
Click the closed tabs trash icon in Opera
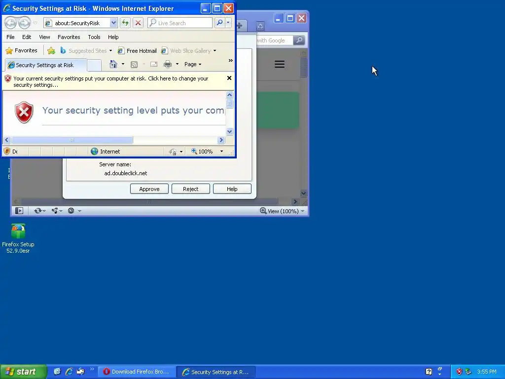pyautogui.click(x=260, y=26)
